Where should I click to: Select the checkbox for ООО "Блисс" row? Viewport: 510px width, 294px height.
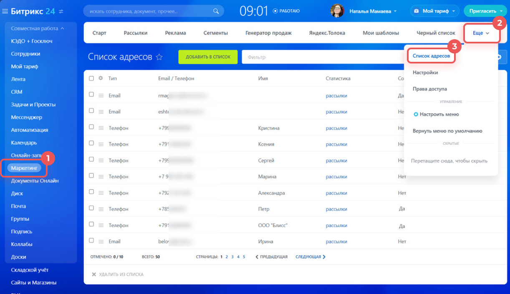pos(91,225)
